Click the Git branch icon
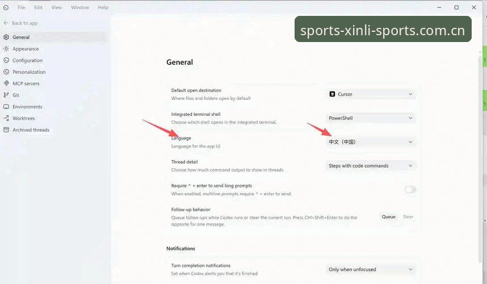This screenshot has width=487, height=284. (x=6, y=95)
